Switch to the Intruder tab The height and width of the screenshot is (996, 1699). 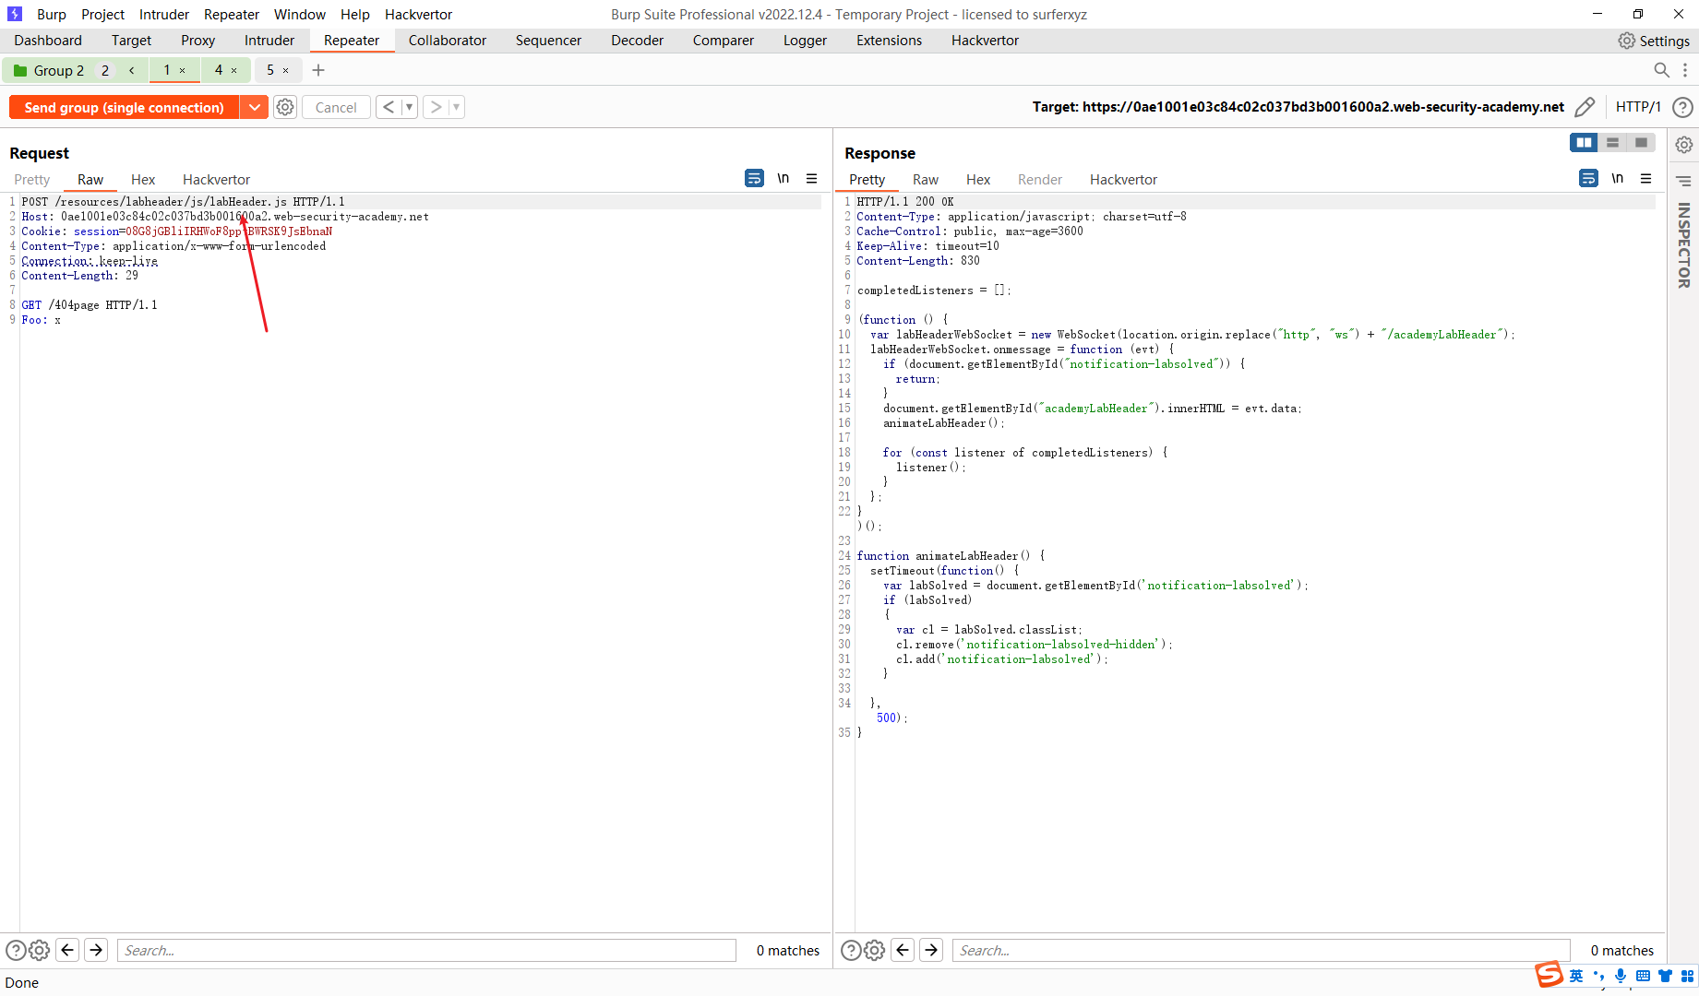[269, 41]
